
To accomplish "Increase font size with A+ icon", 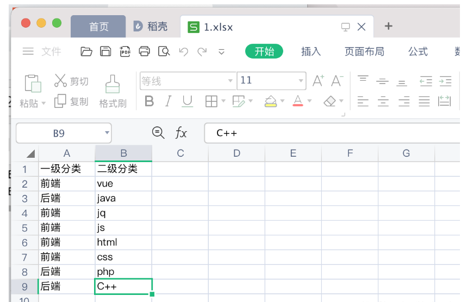I will 318,81.
